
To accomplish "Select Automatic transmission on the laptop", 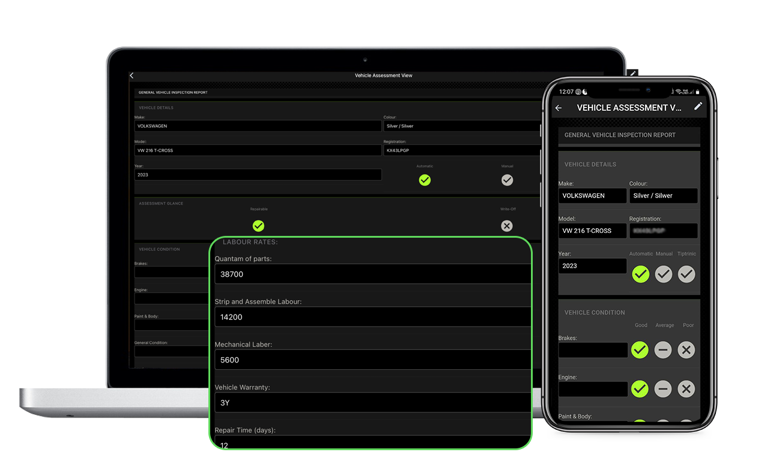I will click(425, 180).
